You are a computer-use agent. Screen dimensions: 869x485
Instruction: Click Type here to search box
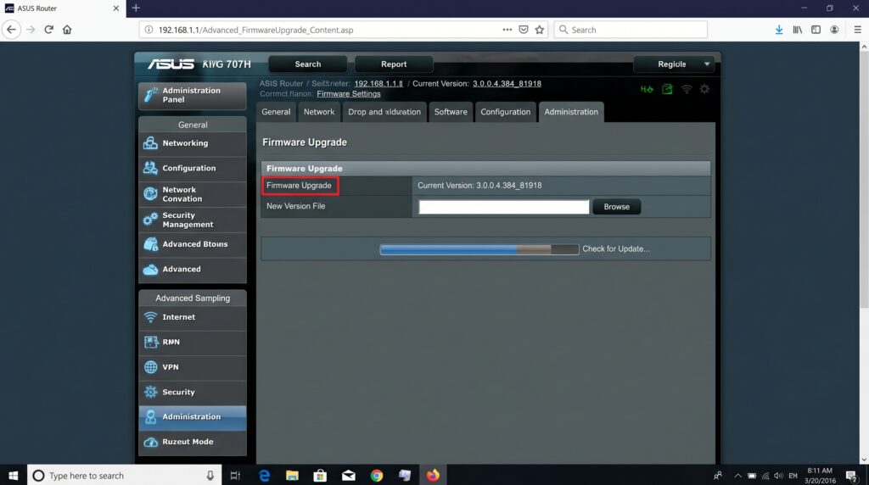pyautogui.click(x=124, y=476)
